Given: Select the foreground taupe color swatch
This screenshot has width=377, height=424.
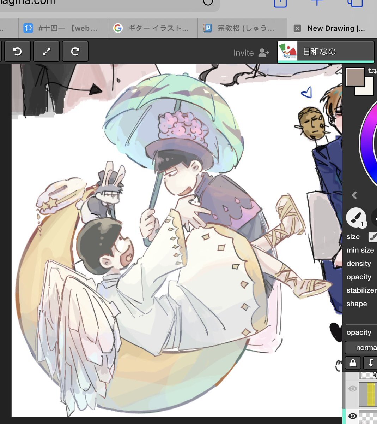Looking at the screenshot, I should click(355, 77).
